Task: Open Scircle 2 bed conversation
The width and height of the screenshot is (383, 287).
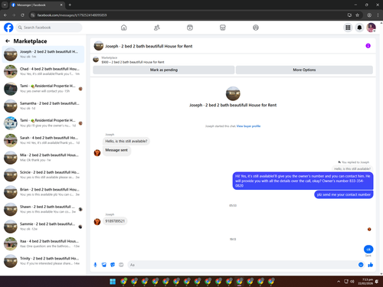Action: point(43,174)
